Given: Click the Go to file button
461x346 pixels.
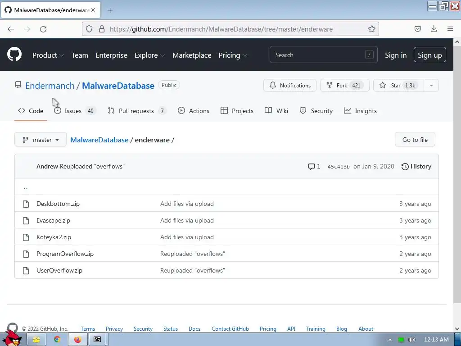Looking at the screenshot, I should (x=415, y=140).
